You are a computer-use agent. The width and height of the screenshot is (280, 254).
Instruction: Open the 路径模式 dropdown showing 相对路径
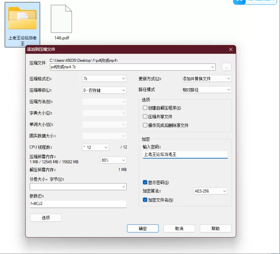(206, 90)
